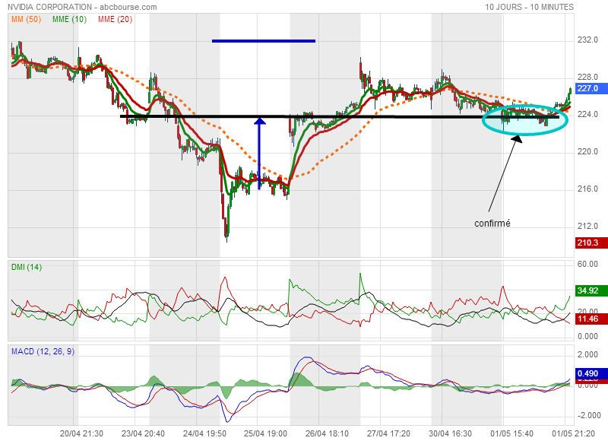Click the 01/05 15:40 time label
Image resolution: width=608 pixels, height=441 pixels.
pos(511,433)
